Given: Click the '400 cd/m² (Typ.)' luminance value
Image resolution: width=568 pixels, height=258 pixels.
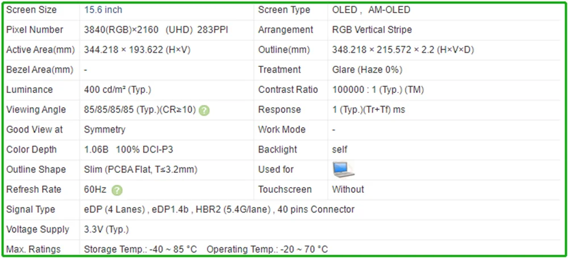Looking at the screenshot, I should 118,90.
